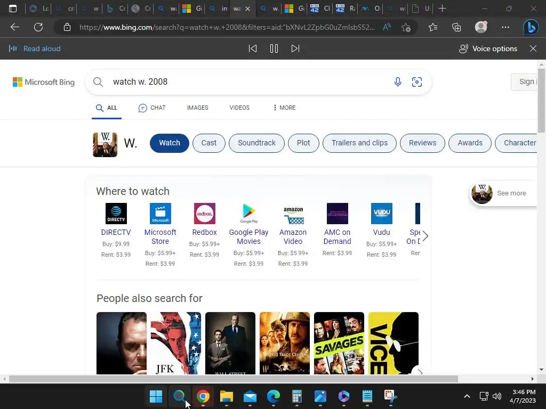Open Mail app from taskbar

pyautogui.click(x=250, y=396)
